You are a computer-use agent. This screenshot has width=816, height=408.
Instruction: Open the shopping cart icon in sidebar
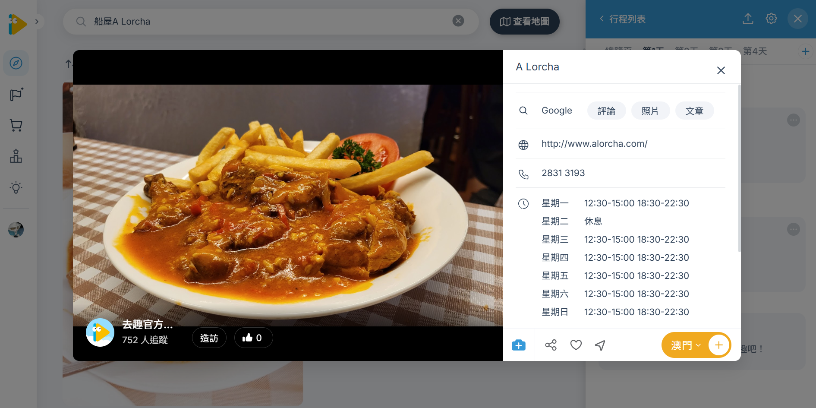[x=16, y=126]
